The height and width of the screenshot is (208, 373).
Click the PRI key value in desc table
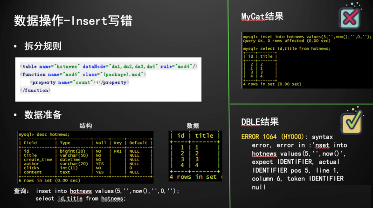(117, 151)
